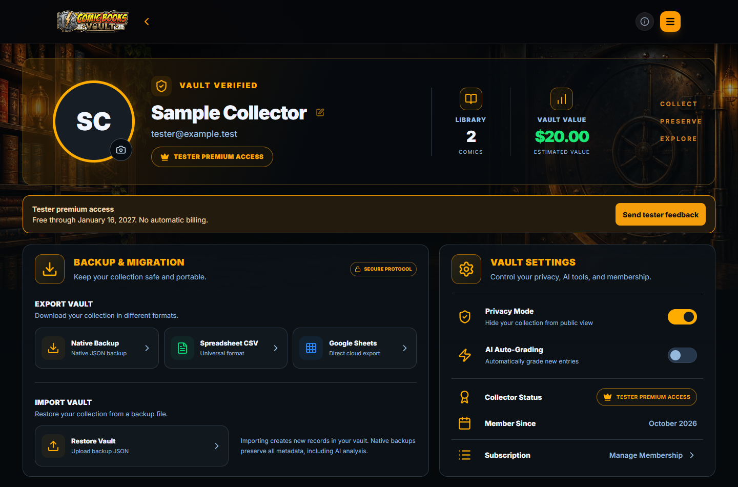Click the AI Auto-Grading label text
Screen dimensions: 738x487
click(x=514, y=350)
